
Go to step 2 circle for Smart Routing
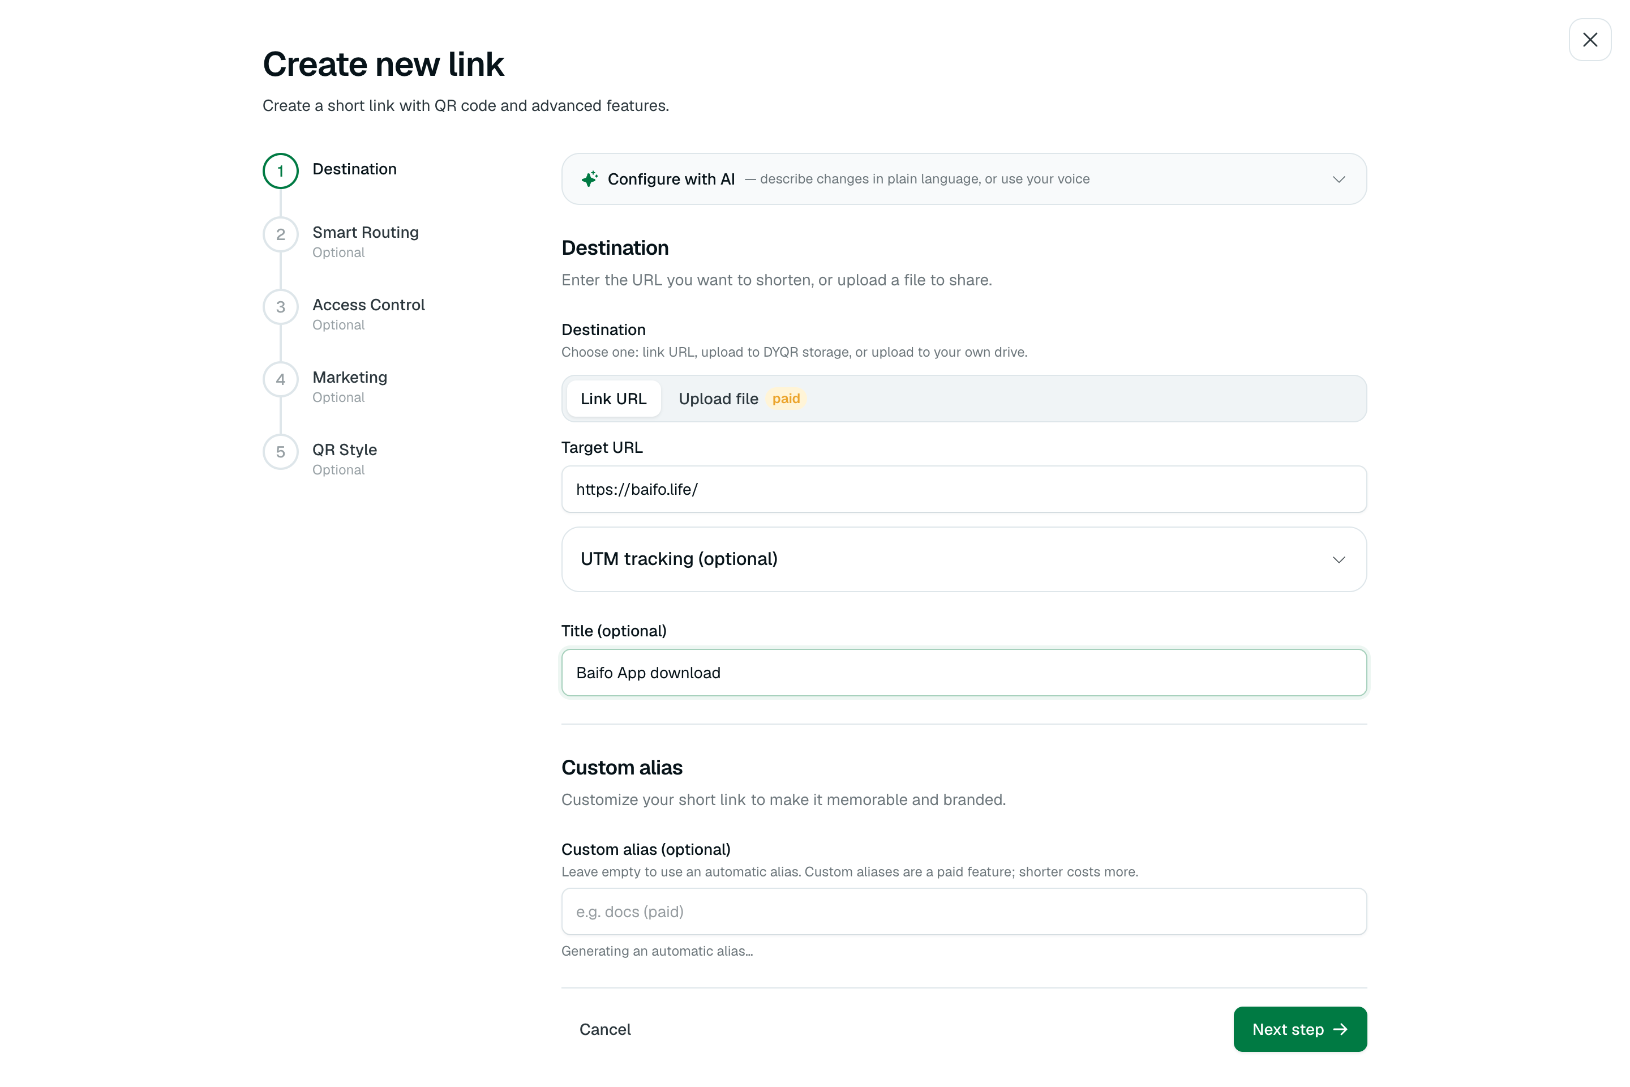point(281,234)
